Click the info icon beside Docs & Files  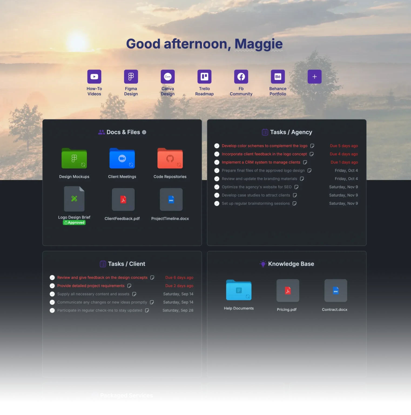pos(144,132)
